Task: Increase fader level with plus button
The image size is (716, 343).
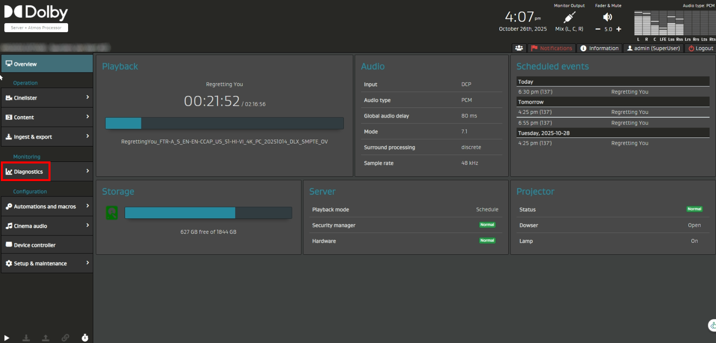Action: click(619, 29)
